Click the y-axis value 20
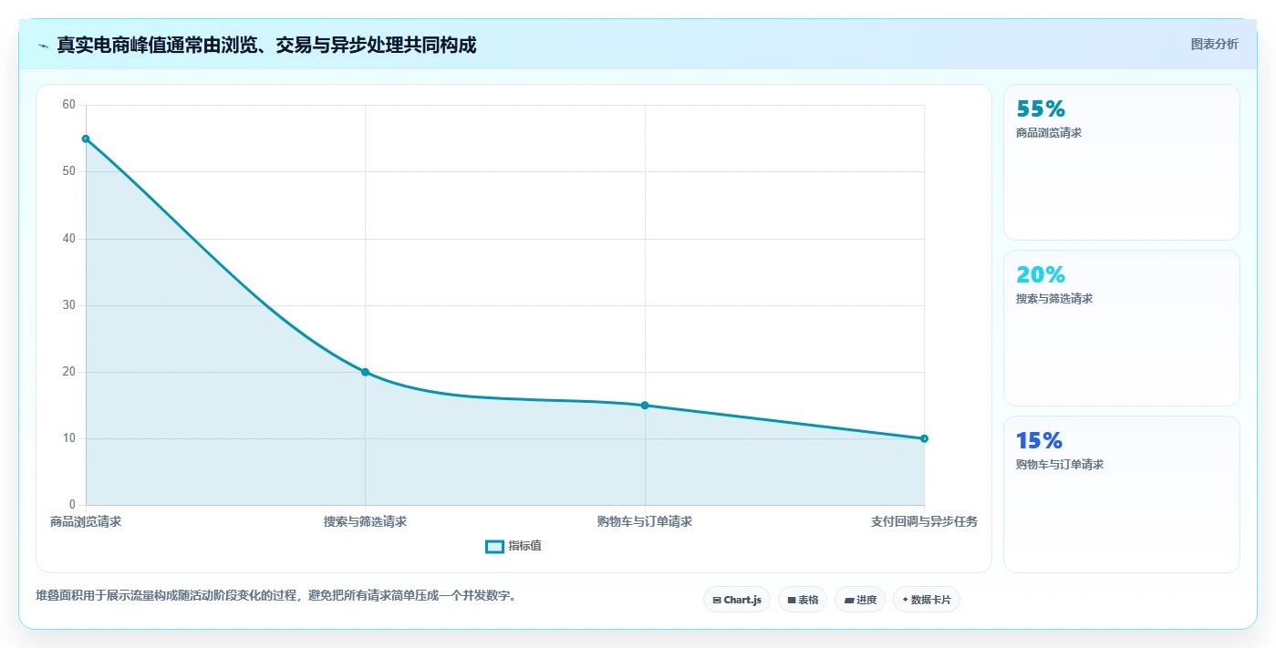The image size is (1276, 648). click(x=68, y=372)
